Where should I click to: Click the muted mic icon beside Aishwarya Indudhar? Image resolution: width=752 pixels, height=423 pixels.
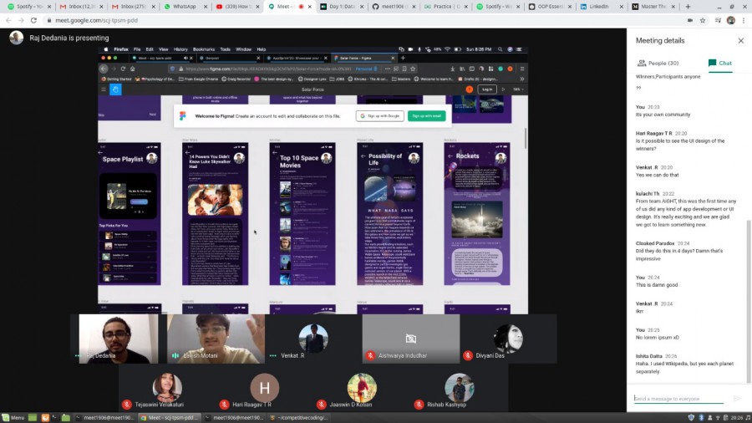(x=370, y=356)
